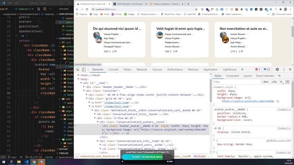This screenshot has height=165, width=294.
Task: Open the 'Velit fugiat id enim quis' room card
Action: (x=180, y=40)
